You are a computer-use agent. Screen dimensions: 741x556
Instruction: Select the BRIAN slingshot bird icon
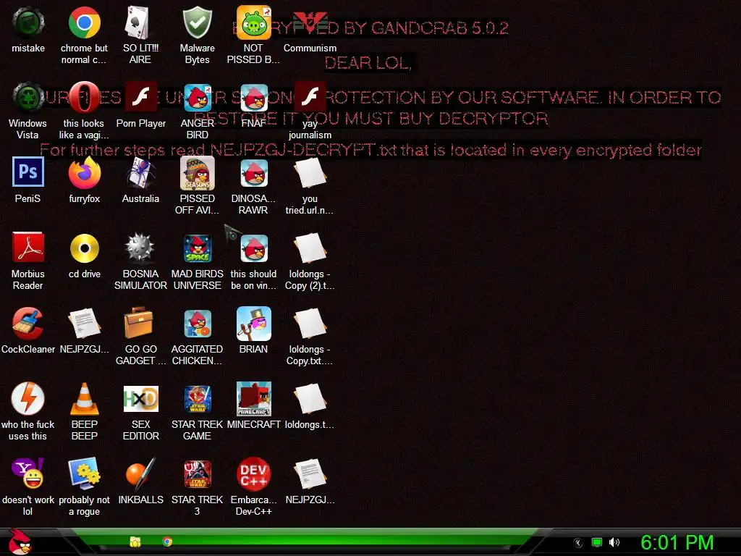(253, 324)
